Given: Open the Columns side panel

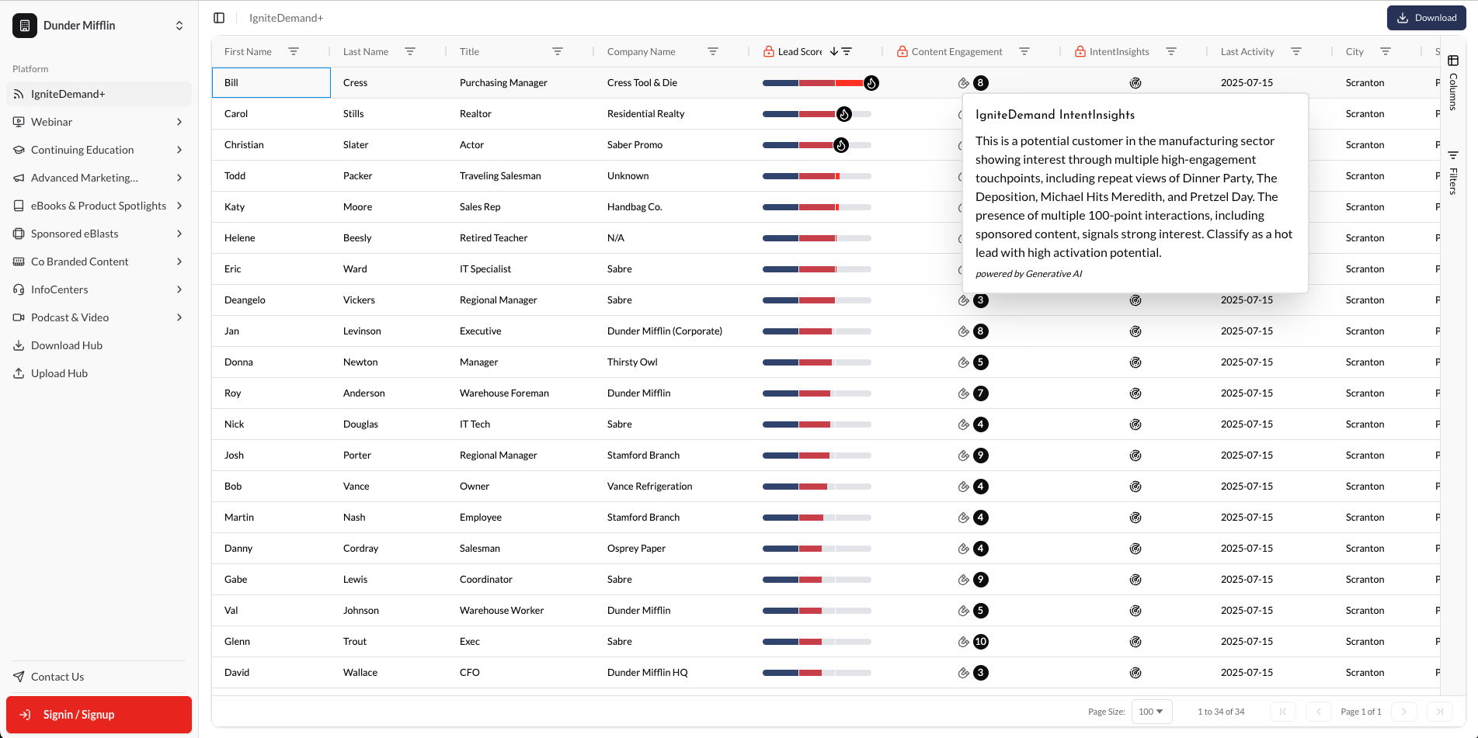Looking at the screenshot, I should coord(1453,82).
